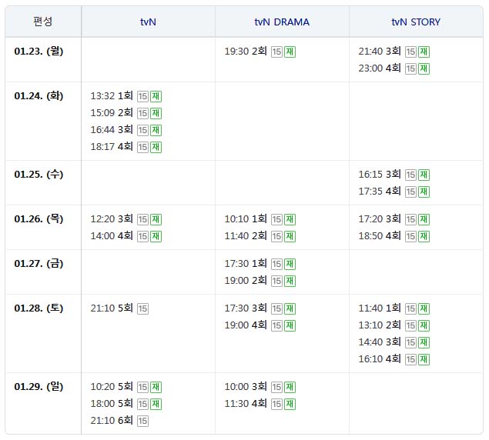The image size is (489, 440).
Task: Click the 15 rating icon beside 17:30 1회
Action: 276,264
